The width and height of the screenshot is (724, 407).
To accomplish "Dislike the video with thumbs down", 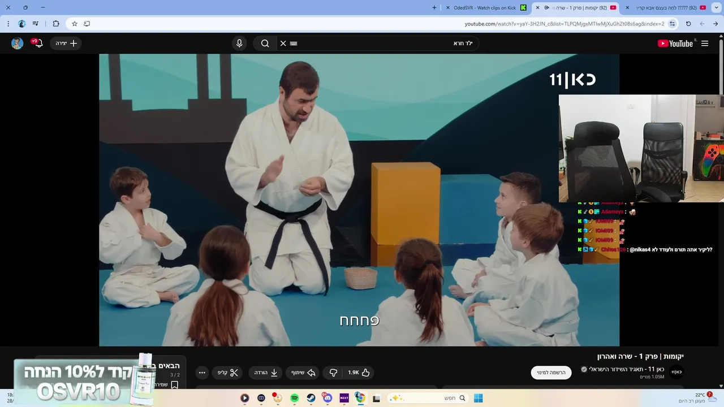I will click(333, 373).
